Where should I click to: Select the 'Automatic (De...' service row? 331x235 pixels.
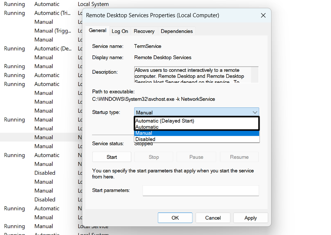click(52, 49)
